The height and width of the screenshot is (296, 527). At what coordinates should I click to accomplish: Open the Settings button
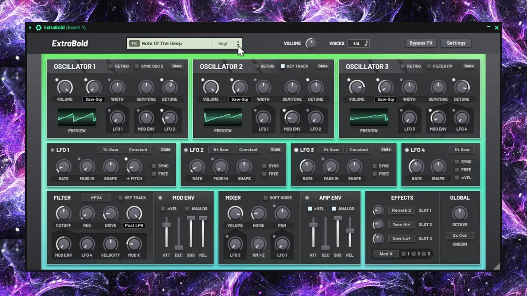click(456, 43)
